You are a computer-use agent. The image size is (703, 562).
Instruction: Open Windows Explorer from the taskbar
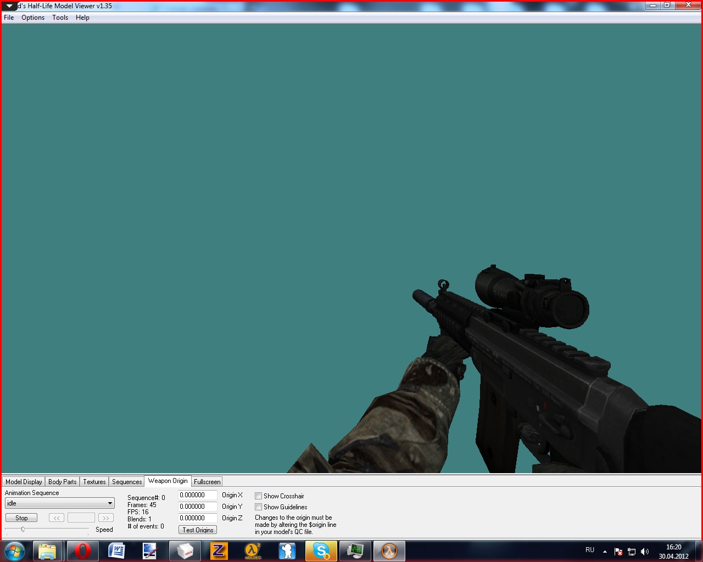pyautogui.click(x=48, y=550)
